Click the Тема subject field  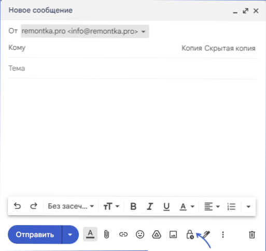click(133, 69)
